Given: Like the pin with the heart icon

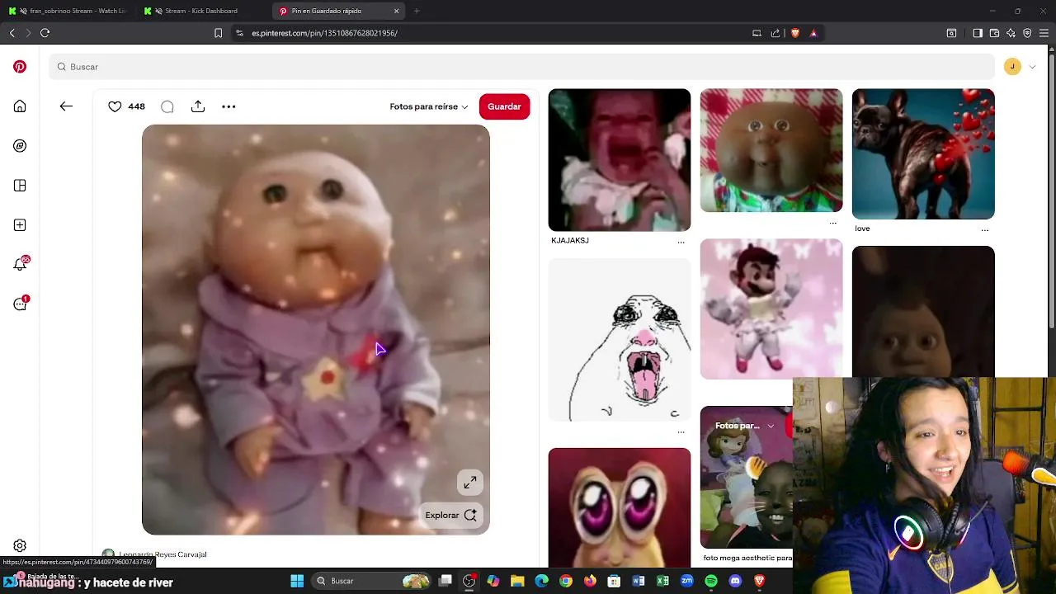Looking at the screenshot, I should (115, 106).
